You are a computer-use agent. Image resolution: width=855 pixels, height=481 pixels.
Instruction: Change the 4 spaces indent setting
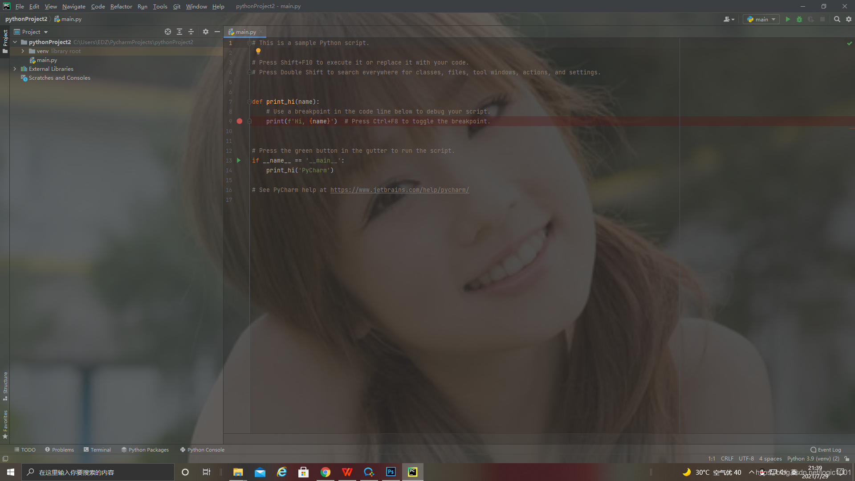point(770,459)
